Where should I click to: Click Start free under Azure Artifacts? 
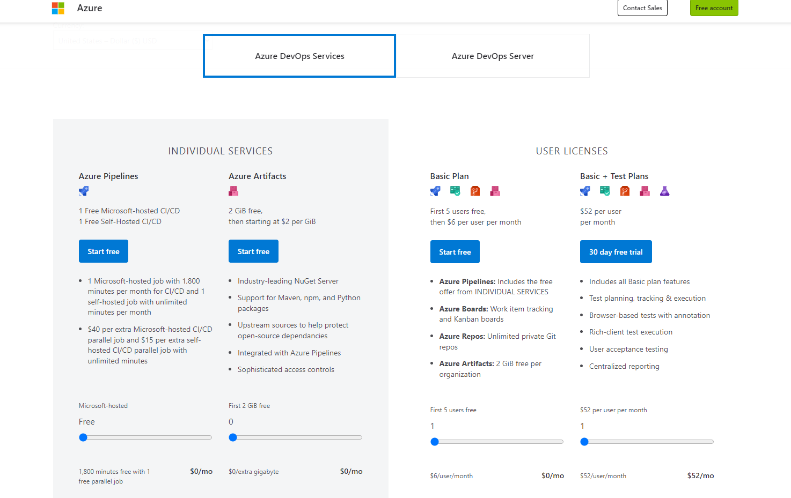[253, 251]
